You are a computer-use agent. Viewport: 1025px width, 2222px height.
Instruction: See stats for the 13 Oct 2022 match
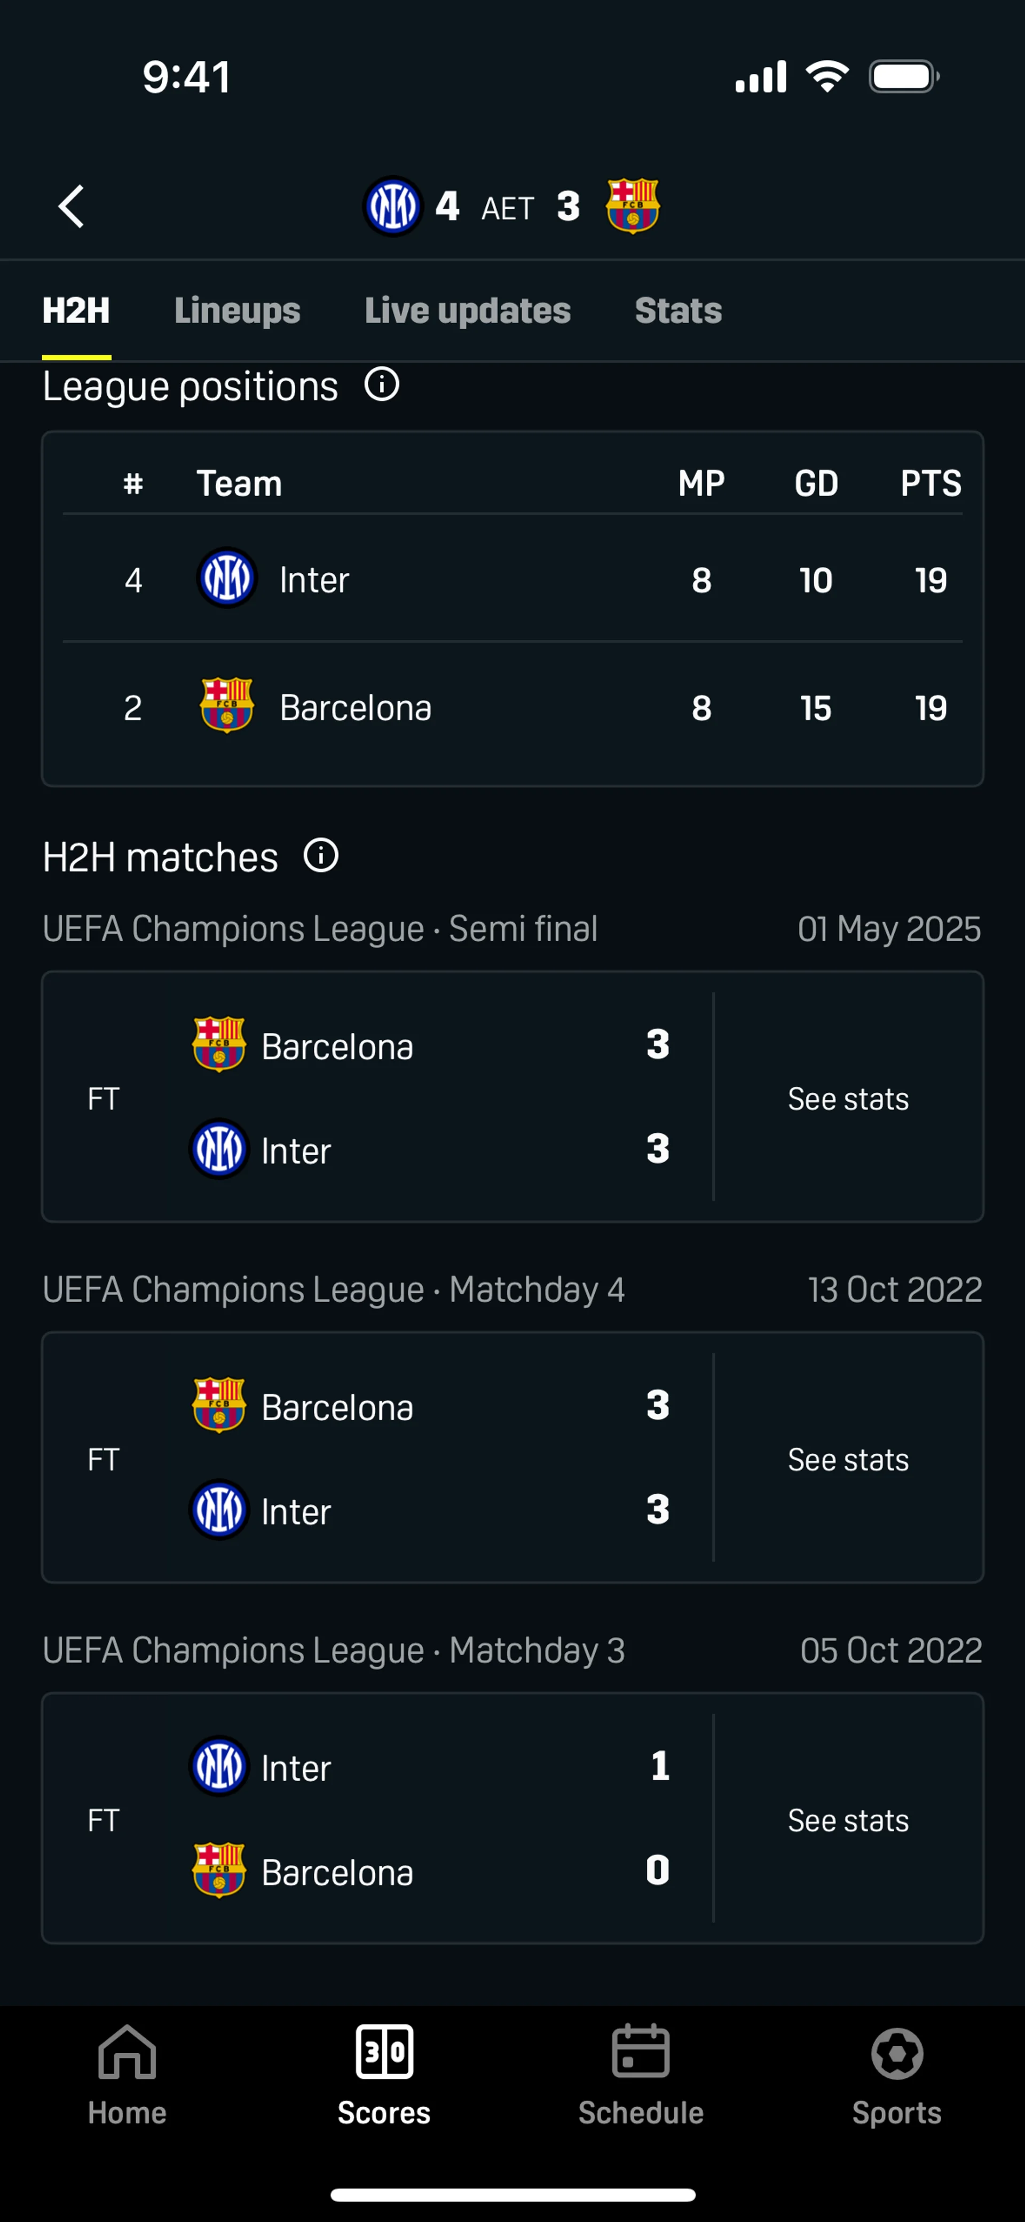click(848, 1460)
